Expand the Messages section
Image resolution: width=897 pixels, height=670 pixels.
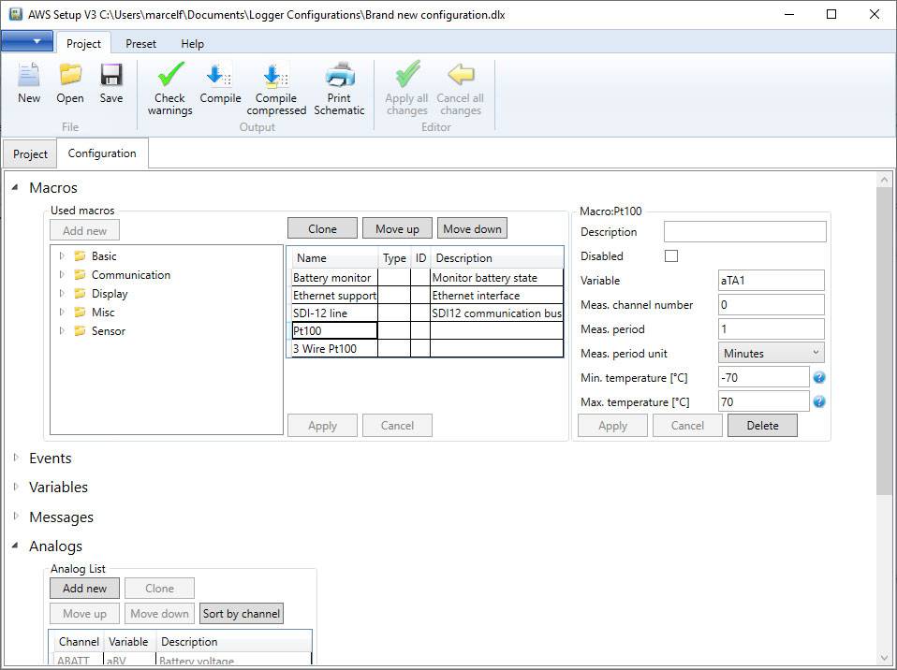tap(15, 517)
